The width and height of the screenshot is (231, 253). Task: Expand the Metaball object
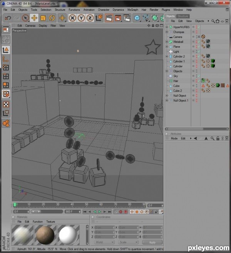(x=167, y=42)
